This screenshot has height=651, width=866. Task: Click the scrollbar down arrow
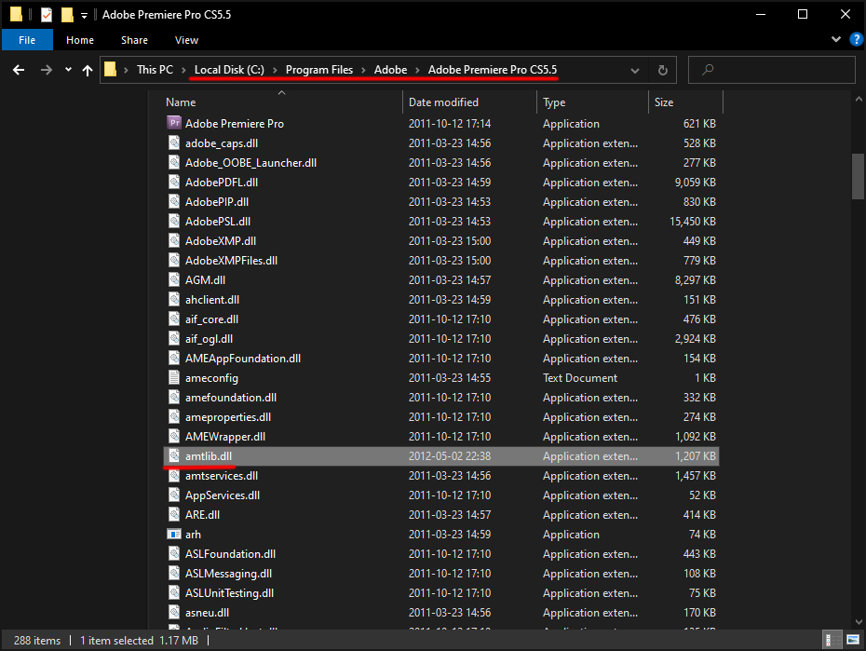859,622
